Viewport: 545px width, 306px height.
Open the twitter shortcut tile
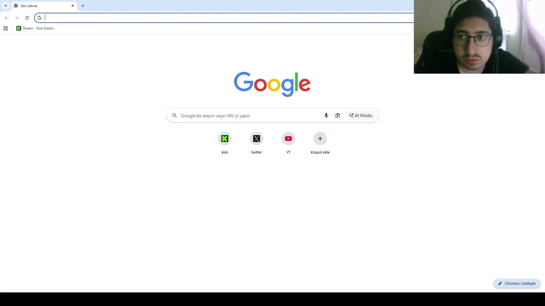point(256,143)
